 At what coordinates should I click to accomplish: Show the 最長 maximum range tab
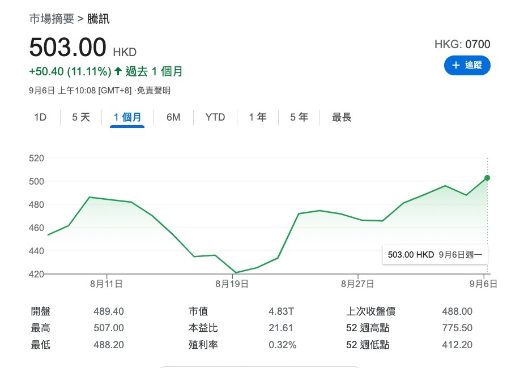point(342,117)
